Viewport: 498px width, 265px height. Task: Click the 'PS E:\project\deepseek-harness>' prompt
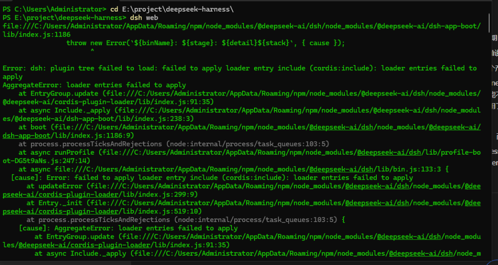click(x=65, y=18)
